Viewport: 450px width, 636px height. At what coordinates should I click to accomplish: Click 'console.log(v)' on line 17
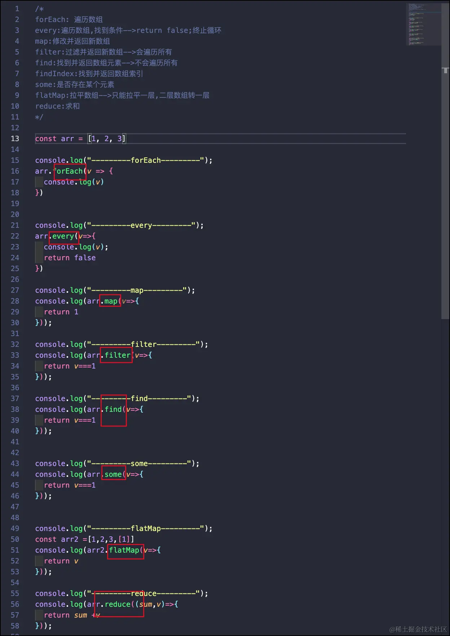pyautogui.click(x=74, y=182)
